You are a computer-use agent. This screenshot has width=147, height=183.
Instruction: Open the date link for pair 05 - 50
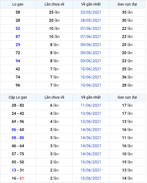[x=91, y=162]
